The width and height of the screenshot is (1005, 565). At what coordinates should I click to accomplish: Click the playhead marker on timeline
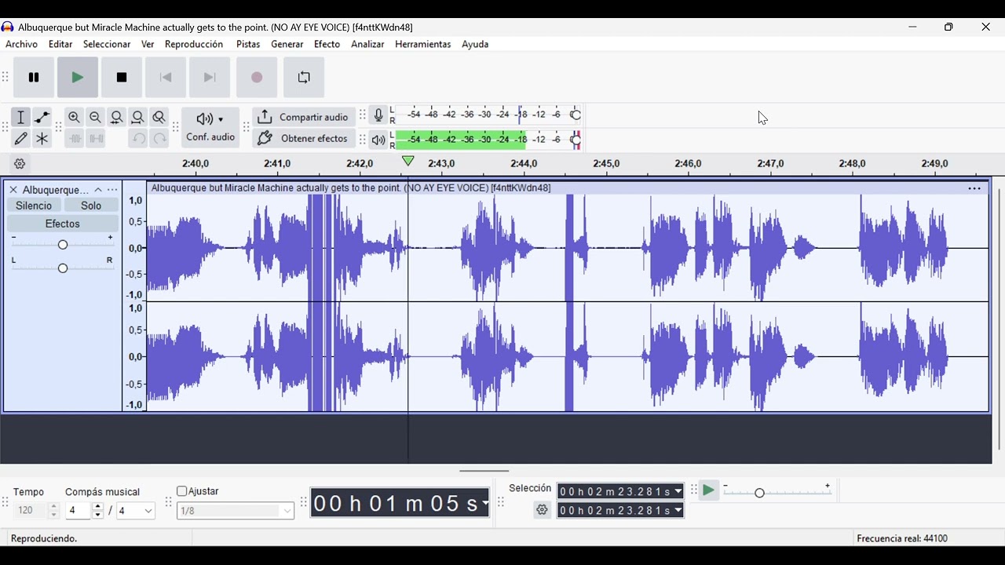408,162
